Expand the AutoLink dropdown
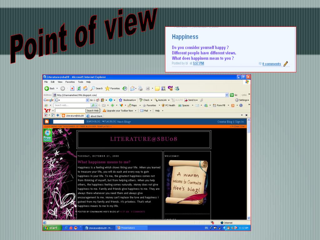Screen dimensions: 320x240 click(169, 100)
